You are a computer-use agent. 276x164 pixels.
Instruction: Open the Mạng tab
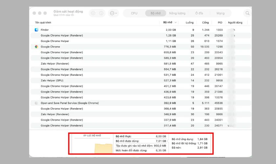click(220, 13)
